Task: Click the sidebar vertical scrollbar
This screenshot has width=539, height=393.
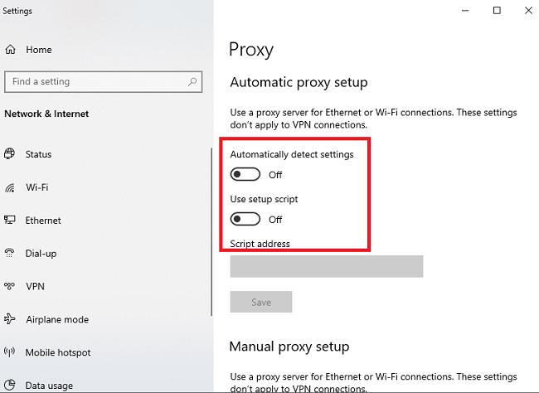Action: click(x=211, y=232)
